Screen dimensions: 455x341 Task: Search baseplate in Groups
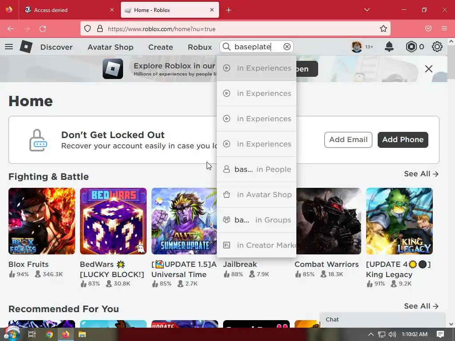(x=256, y=220)
